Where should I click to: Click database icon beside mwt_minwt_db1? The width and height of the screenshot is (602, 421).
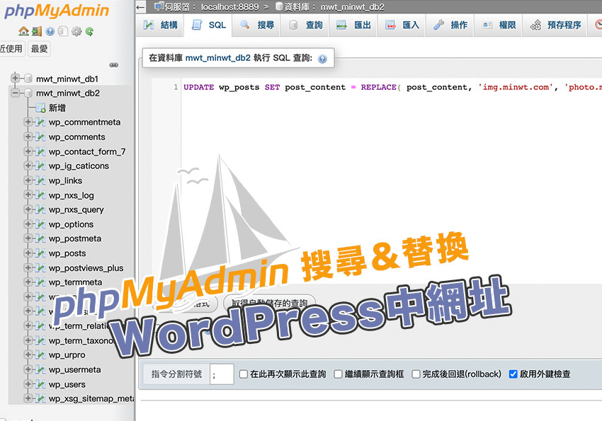click(x=28, y=79)
